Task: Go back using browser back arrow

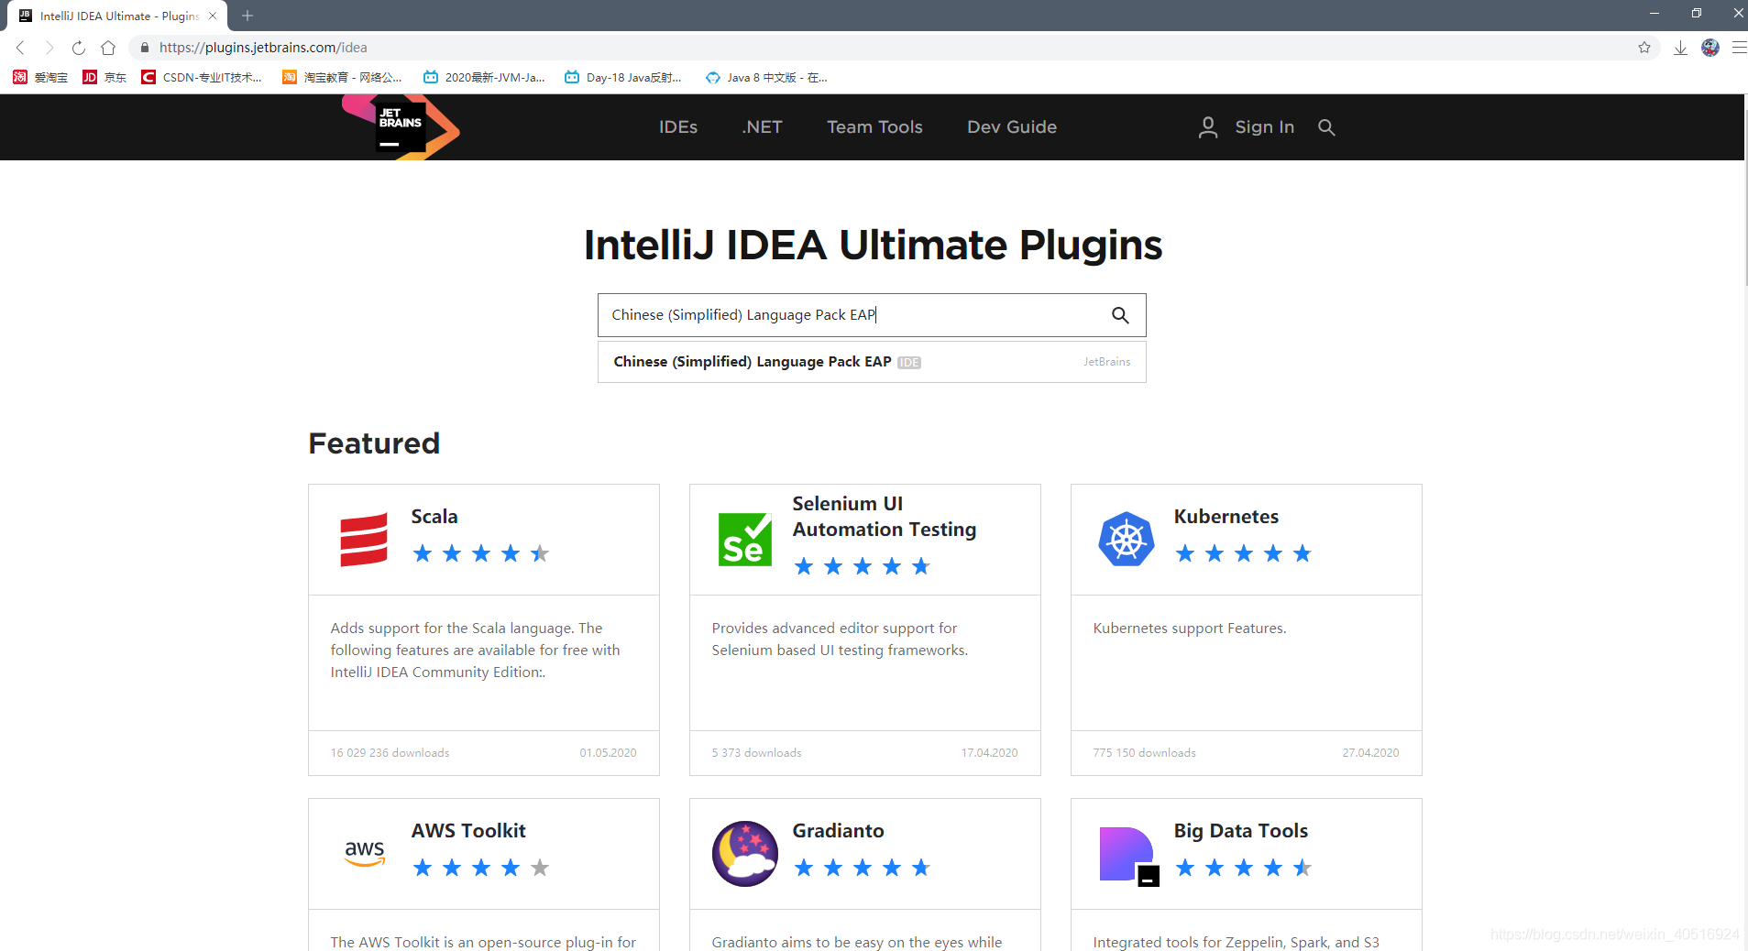Action: point(20,48)
